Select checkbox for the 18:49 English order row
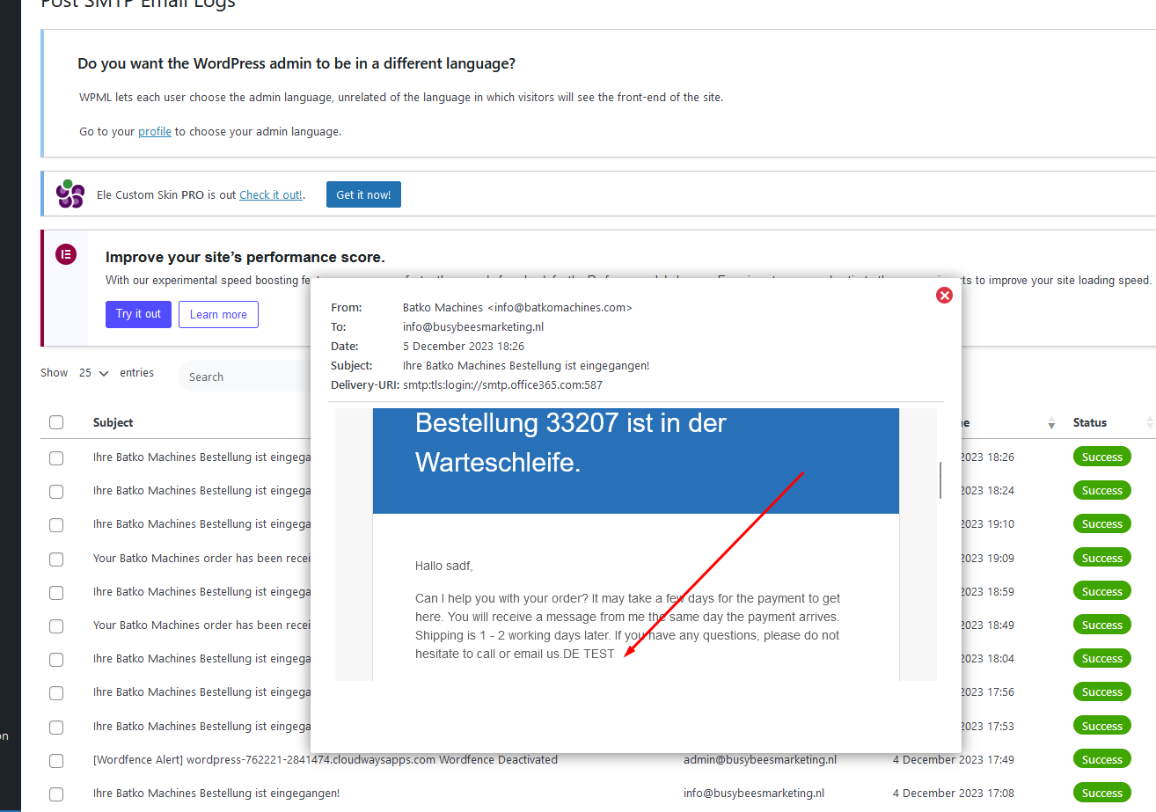The image size is (1156, 812). [x=56, y=625]
